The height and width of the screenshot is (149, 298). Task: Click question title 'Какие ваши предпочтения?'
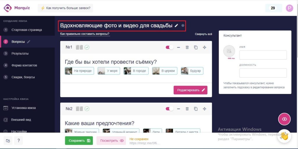pos(100,123)
